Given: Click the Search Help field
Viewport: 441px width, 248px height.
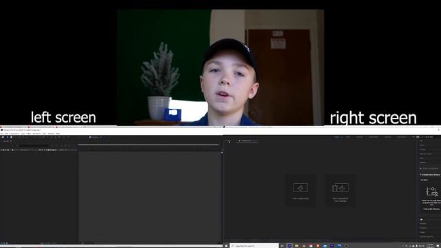Looking at the screenshot, I should tap(430, 137).
